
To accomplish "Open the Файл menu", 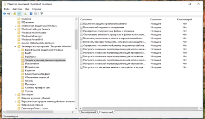I will [7, 9].
